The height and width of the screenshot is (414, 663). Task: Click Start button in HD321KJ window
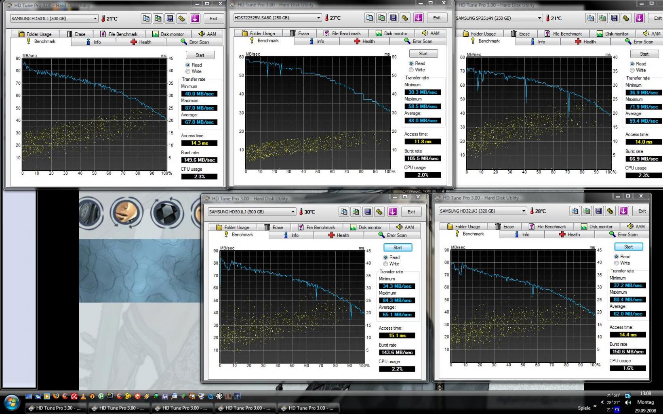coord(629,247)
